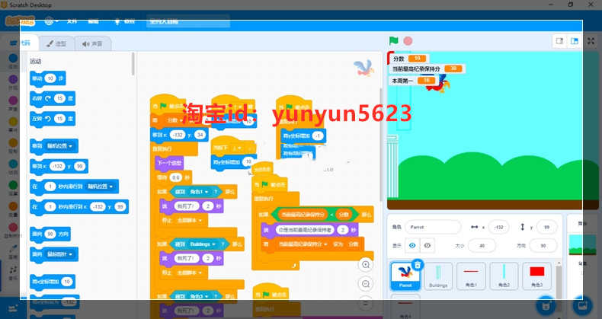Click the sprite size field showing 40
This screenshot has width=602, height=319.
click(482, 245)
